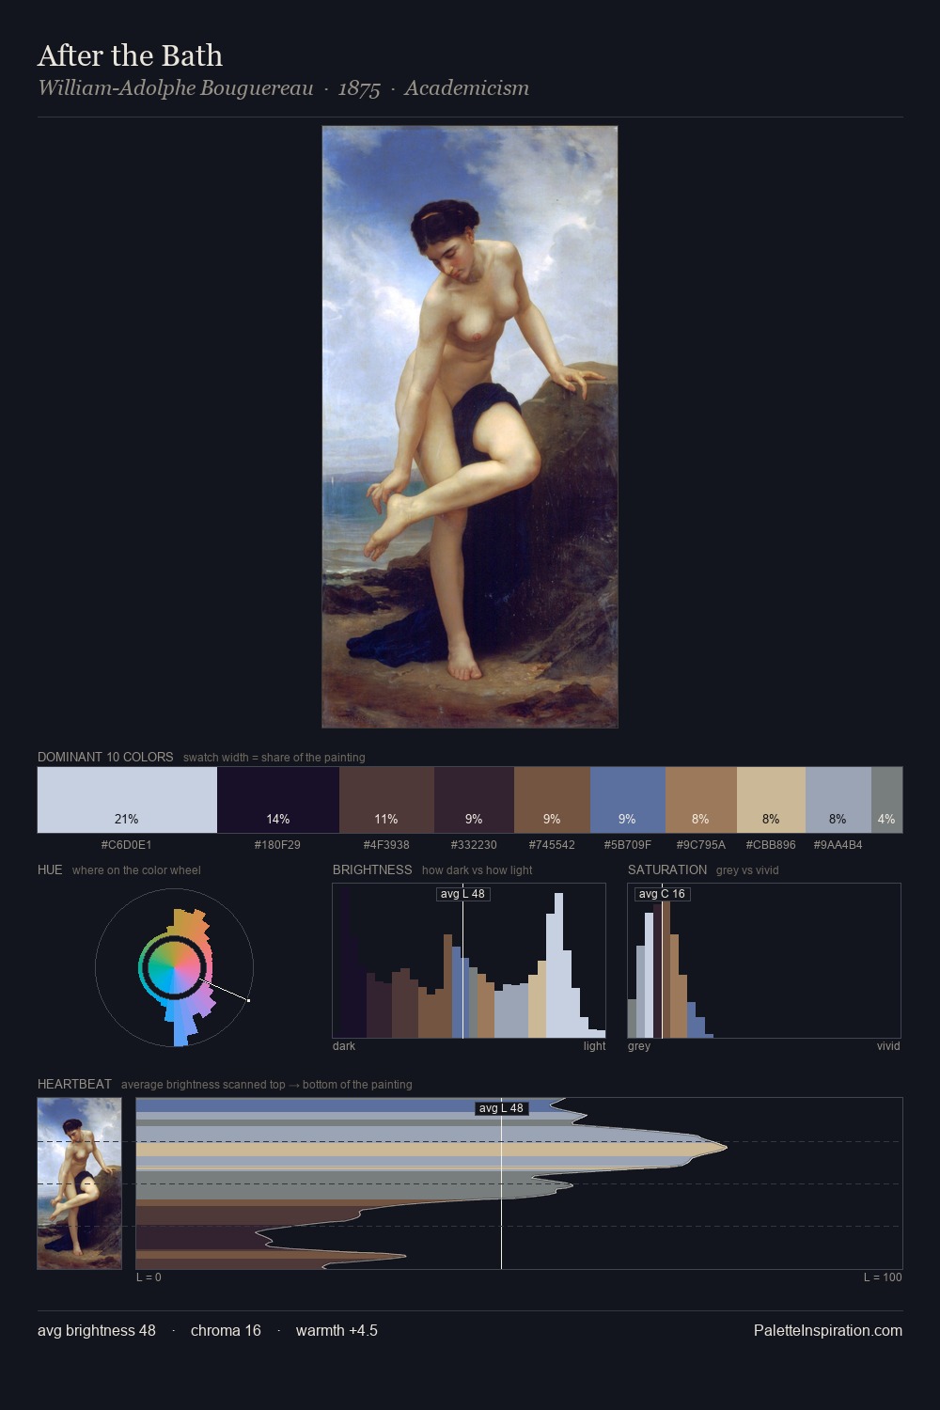Screen dimensions: 940x1410
Task: Click the avg C 16 label in Saturation chart
Action: click(662, 894)
